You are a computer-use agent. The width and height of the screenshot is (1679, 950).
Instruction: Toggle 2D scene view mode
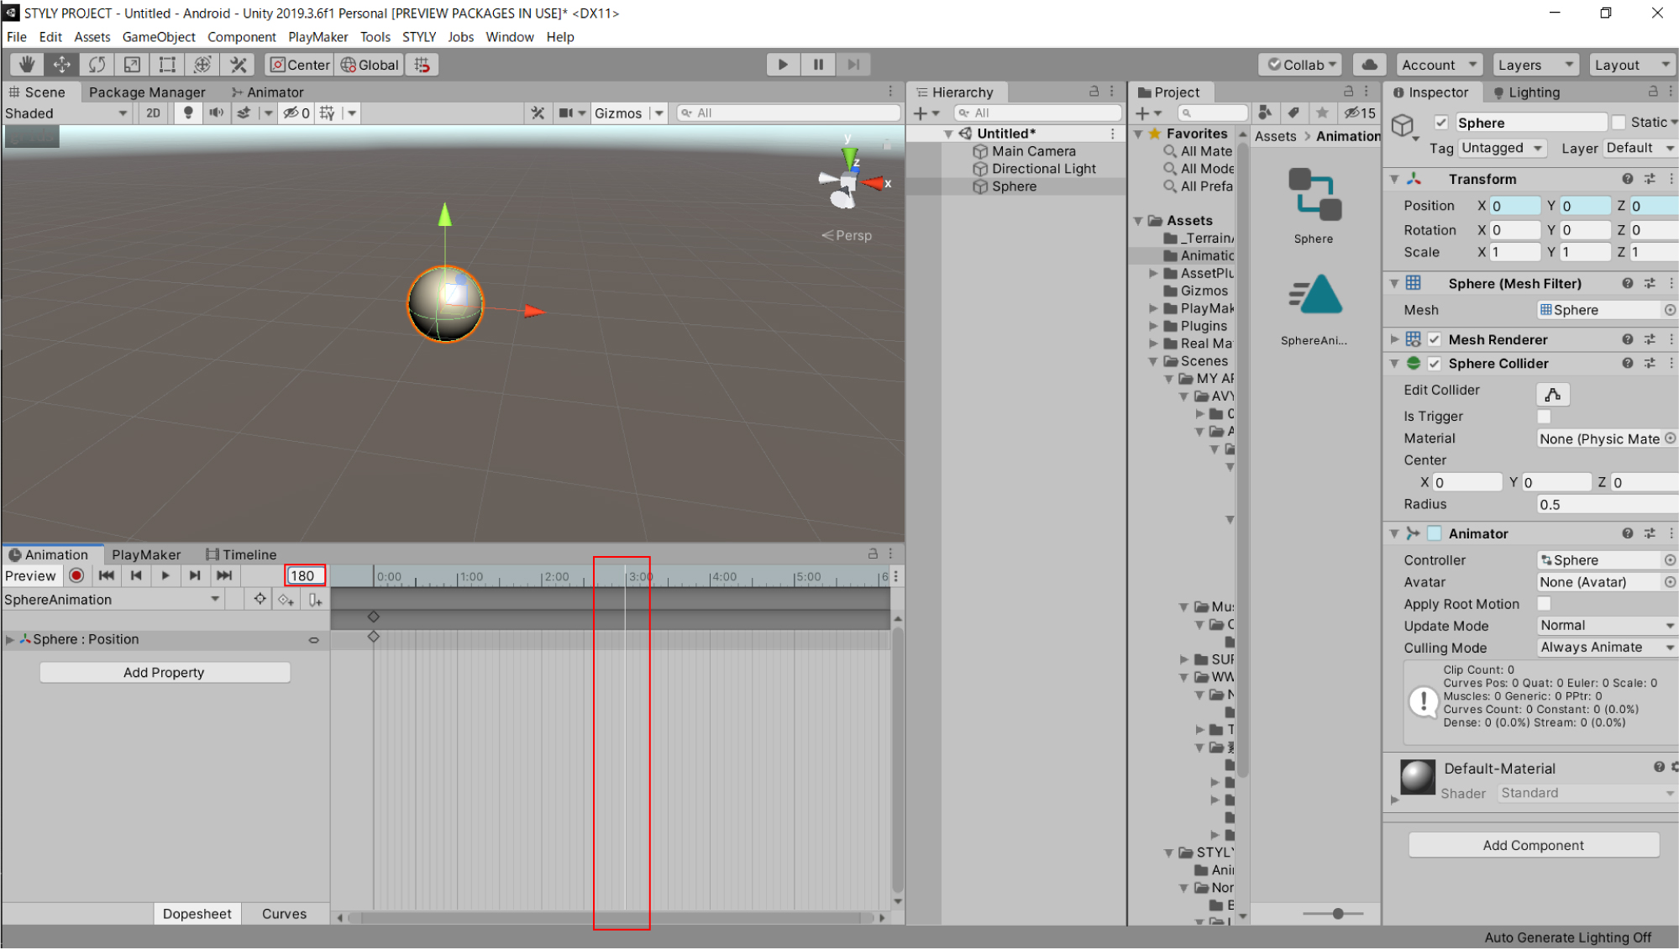tap(153, 113)
